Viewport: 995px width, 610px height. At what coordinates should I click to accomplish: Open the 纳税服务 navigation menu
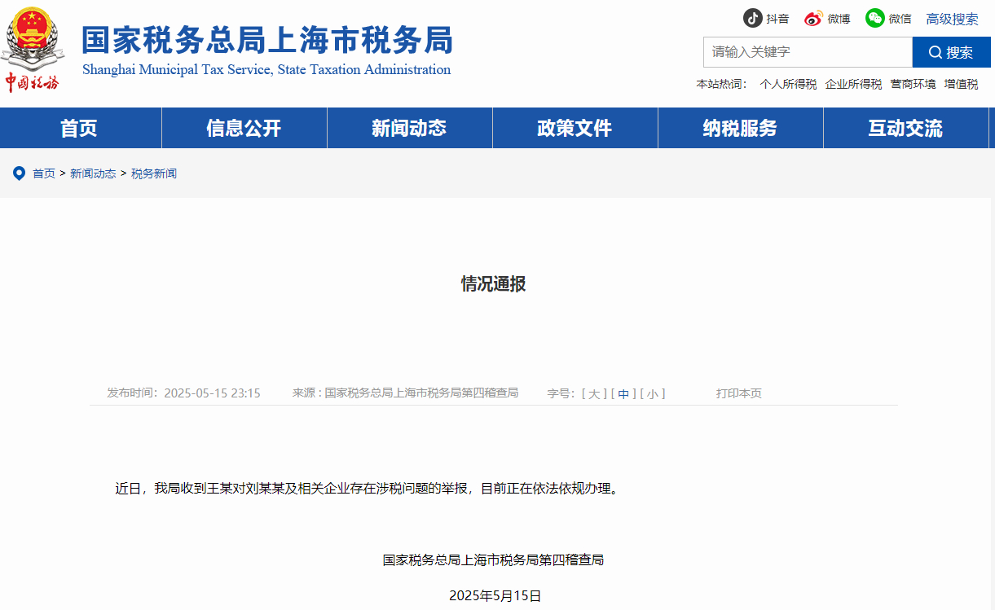point(740,128)
